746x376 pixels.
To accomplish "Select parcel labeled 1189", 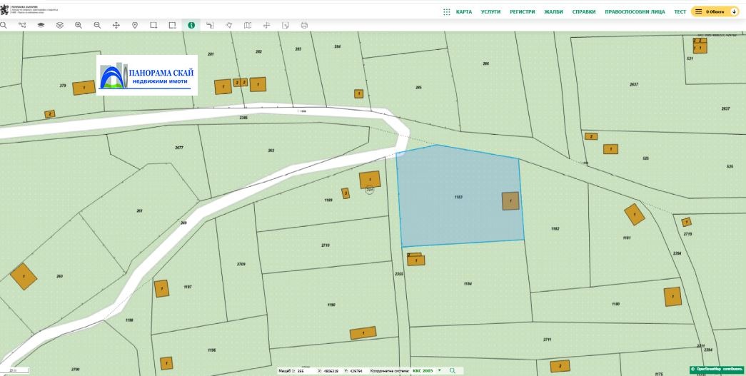I will pos(328,200).
